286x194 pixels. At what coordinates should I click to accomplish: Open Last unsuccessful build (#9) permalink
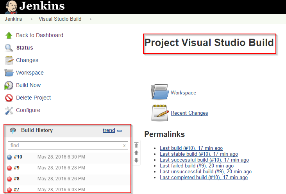coord(206,171)
